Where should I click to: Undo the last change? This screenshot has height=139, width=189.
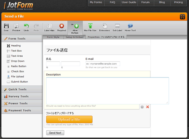[x=26, y=27]
